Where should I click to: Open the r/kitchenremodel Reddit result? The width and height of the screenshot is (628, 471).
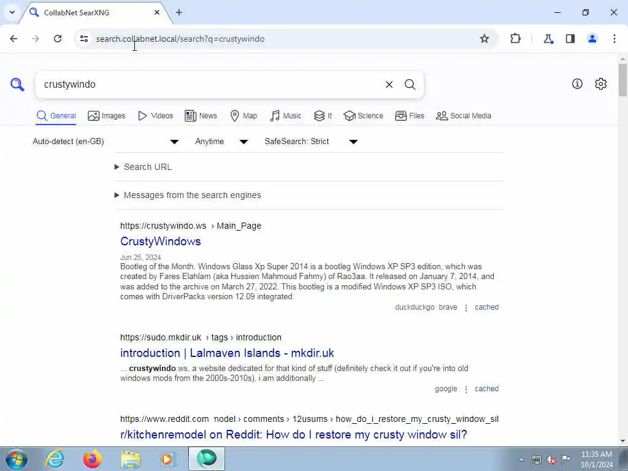[294, 435]
